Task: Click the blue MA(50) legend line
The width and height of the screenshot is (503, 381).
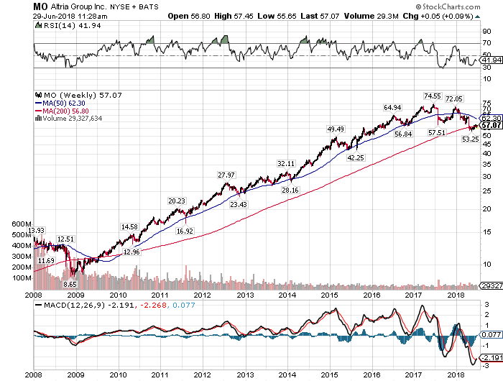Action: 39,104
